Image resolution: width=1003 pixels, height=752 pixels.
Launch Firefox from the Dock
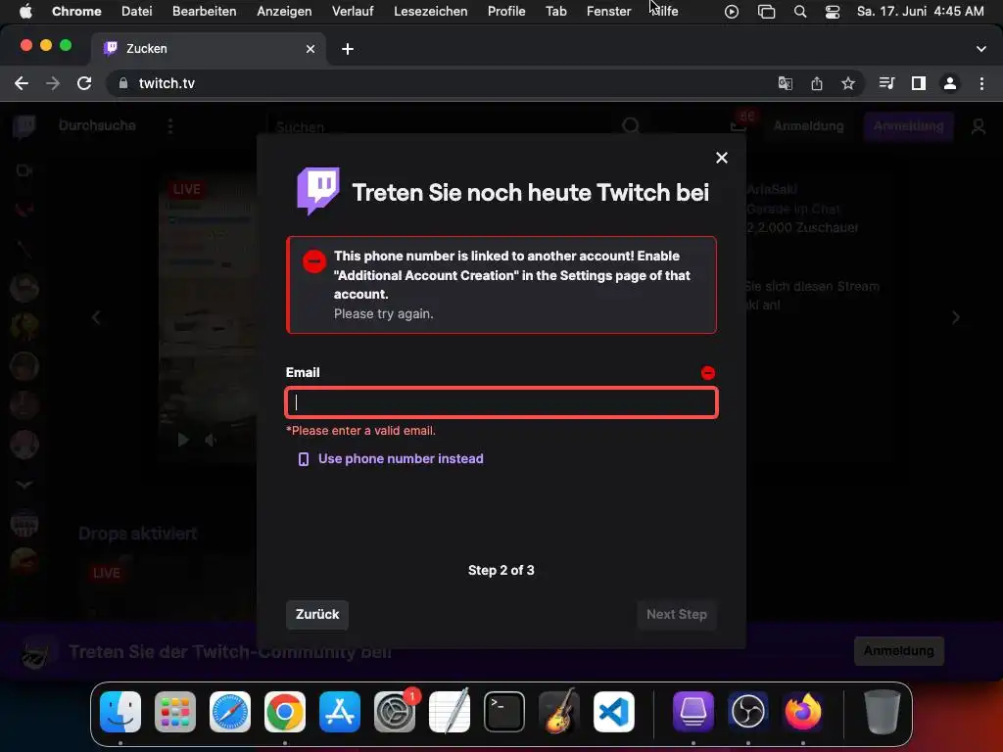pos(803,712)
